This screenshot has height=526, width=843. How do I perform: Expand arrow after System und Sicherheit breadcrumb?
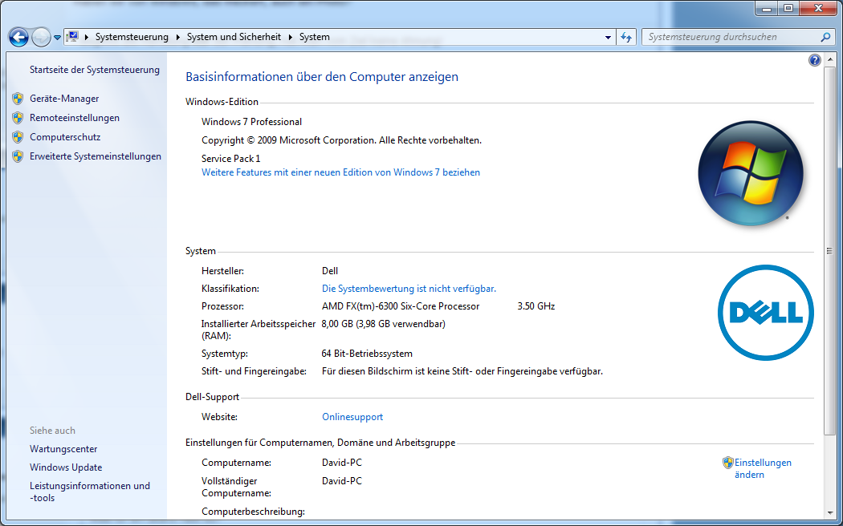291,37
